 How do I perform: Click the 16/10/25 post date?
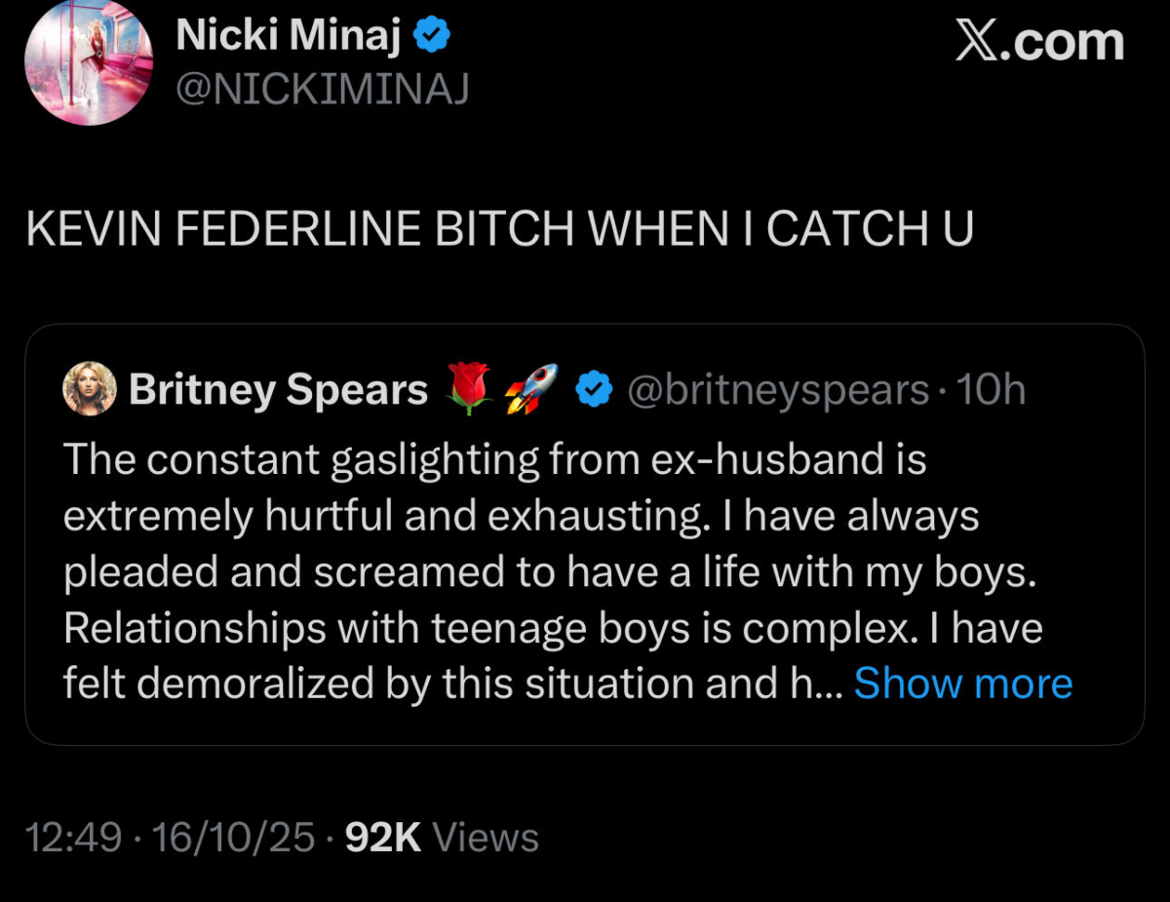234,838
